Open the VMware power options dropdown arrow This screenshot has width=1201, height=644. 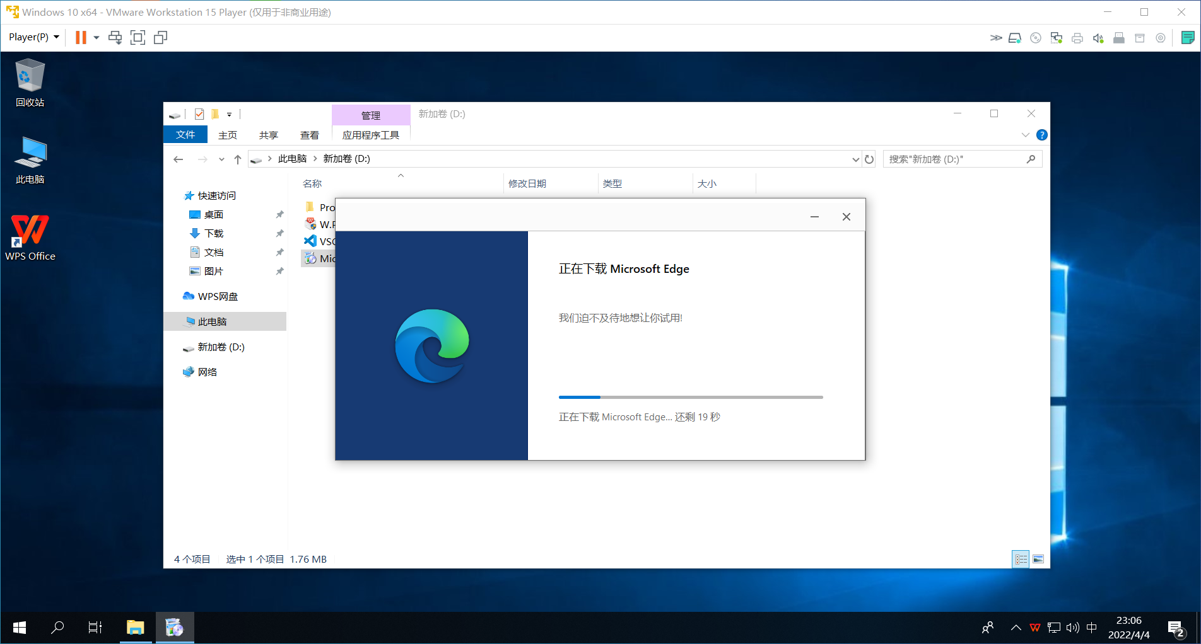97,37
